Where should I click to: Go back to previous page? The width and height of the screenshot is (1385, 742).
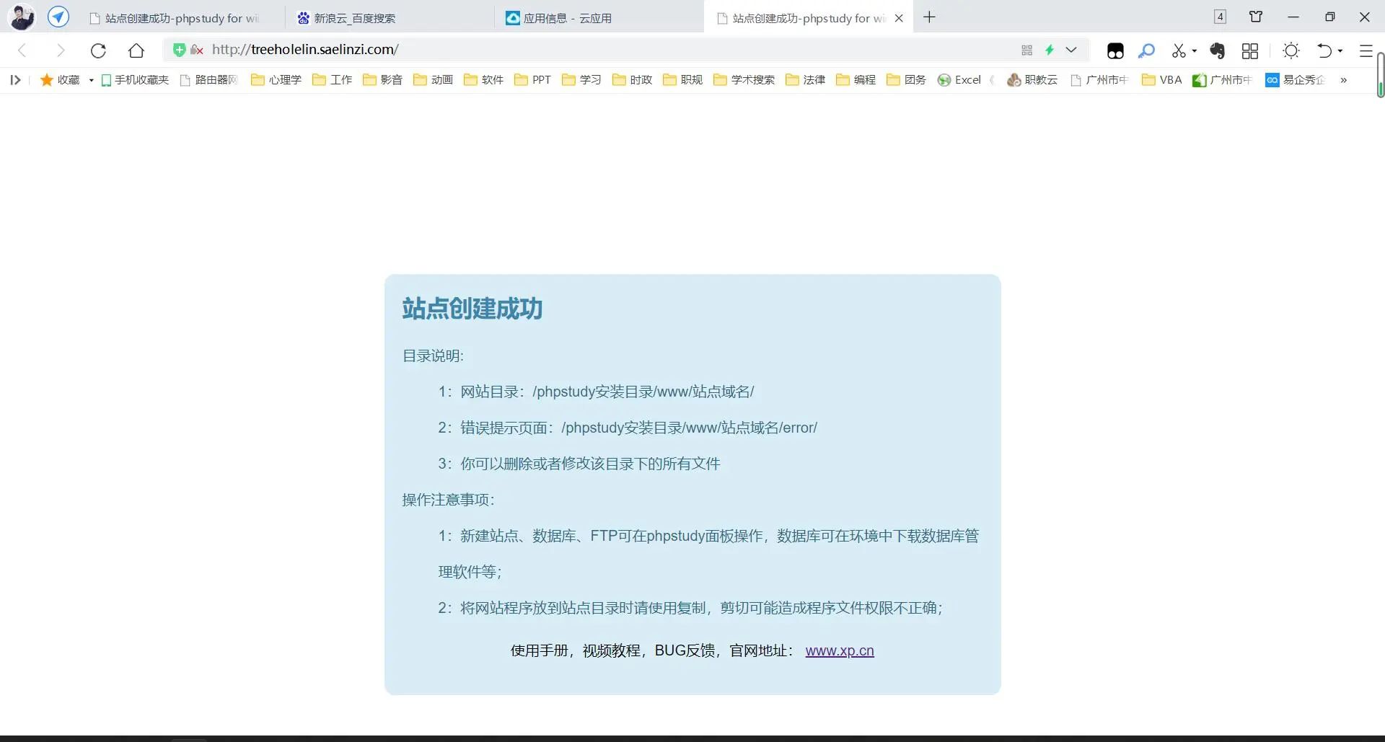[22, 50]
